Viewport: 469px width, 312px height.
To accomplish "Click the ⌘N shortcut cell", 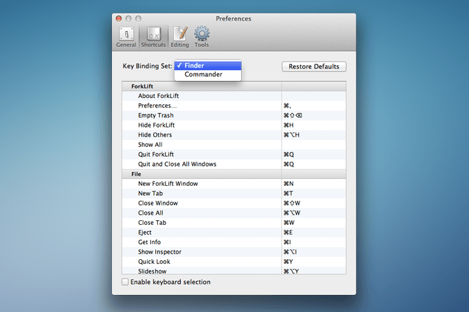I will pyautogui.click(x=314, y=184).
